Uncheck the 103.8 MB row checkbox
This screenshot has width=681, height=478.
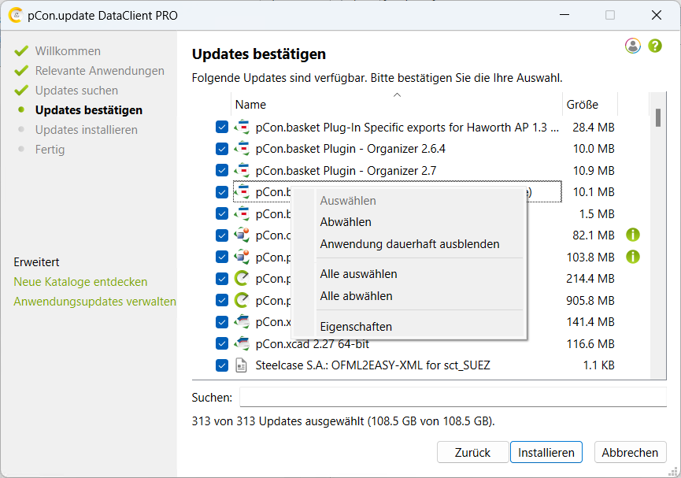[222, 257]
